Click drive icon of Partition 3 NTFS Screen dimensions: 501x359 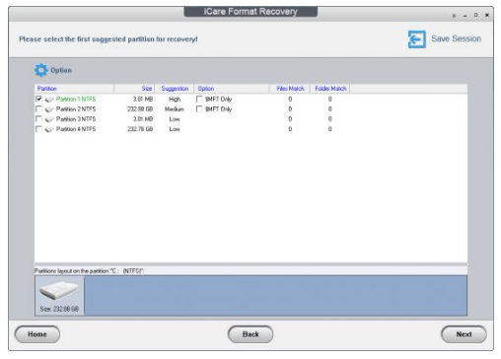coord(49,119)
